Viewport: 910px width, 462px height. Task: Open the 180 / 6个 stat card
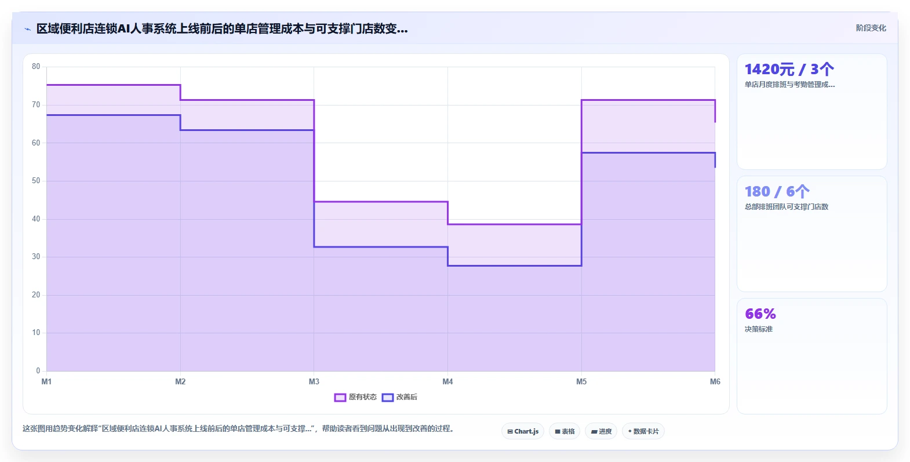(811, 234)
